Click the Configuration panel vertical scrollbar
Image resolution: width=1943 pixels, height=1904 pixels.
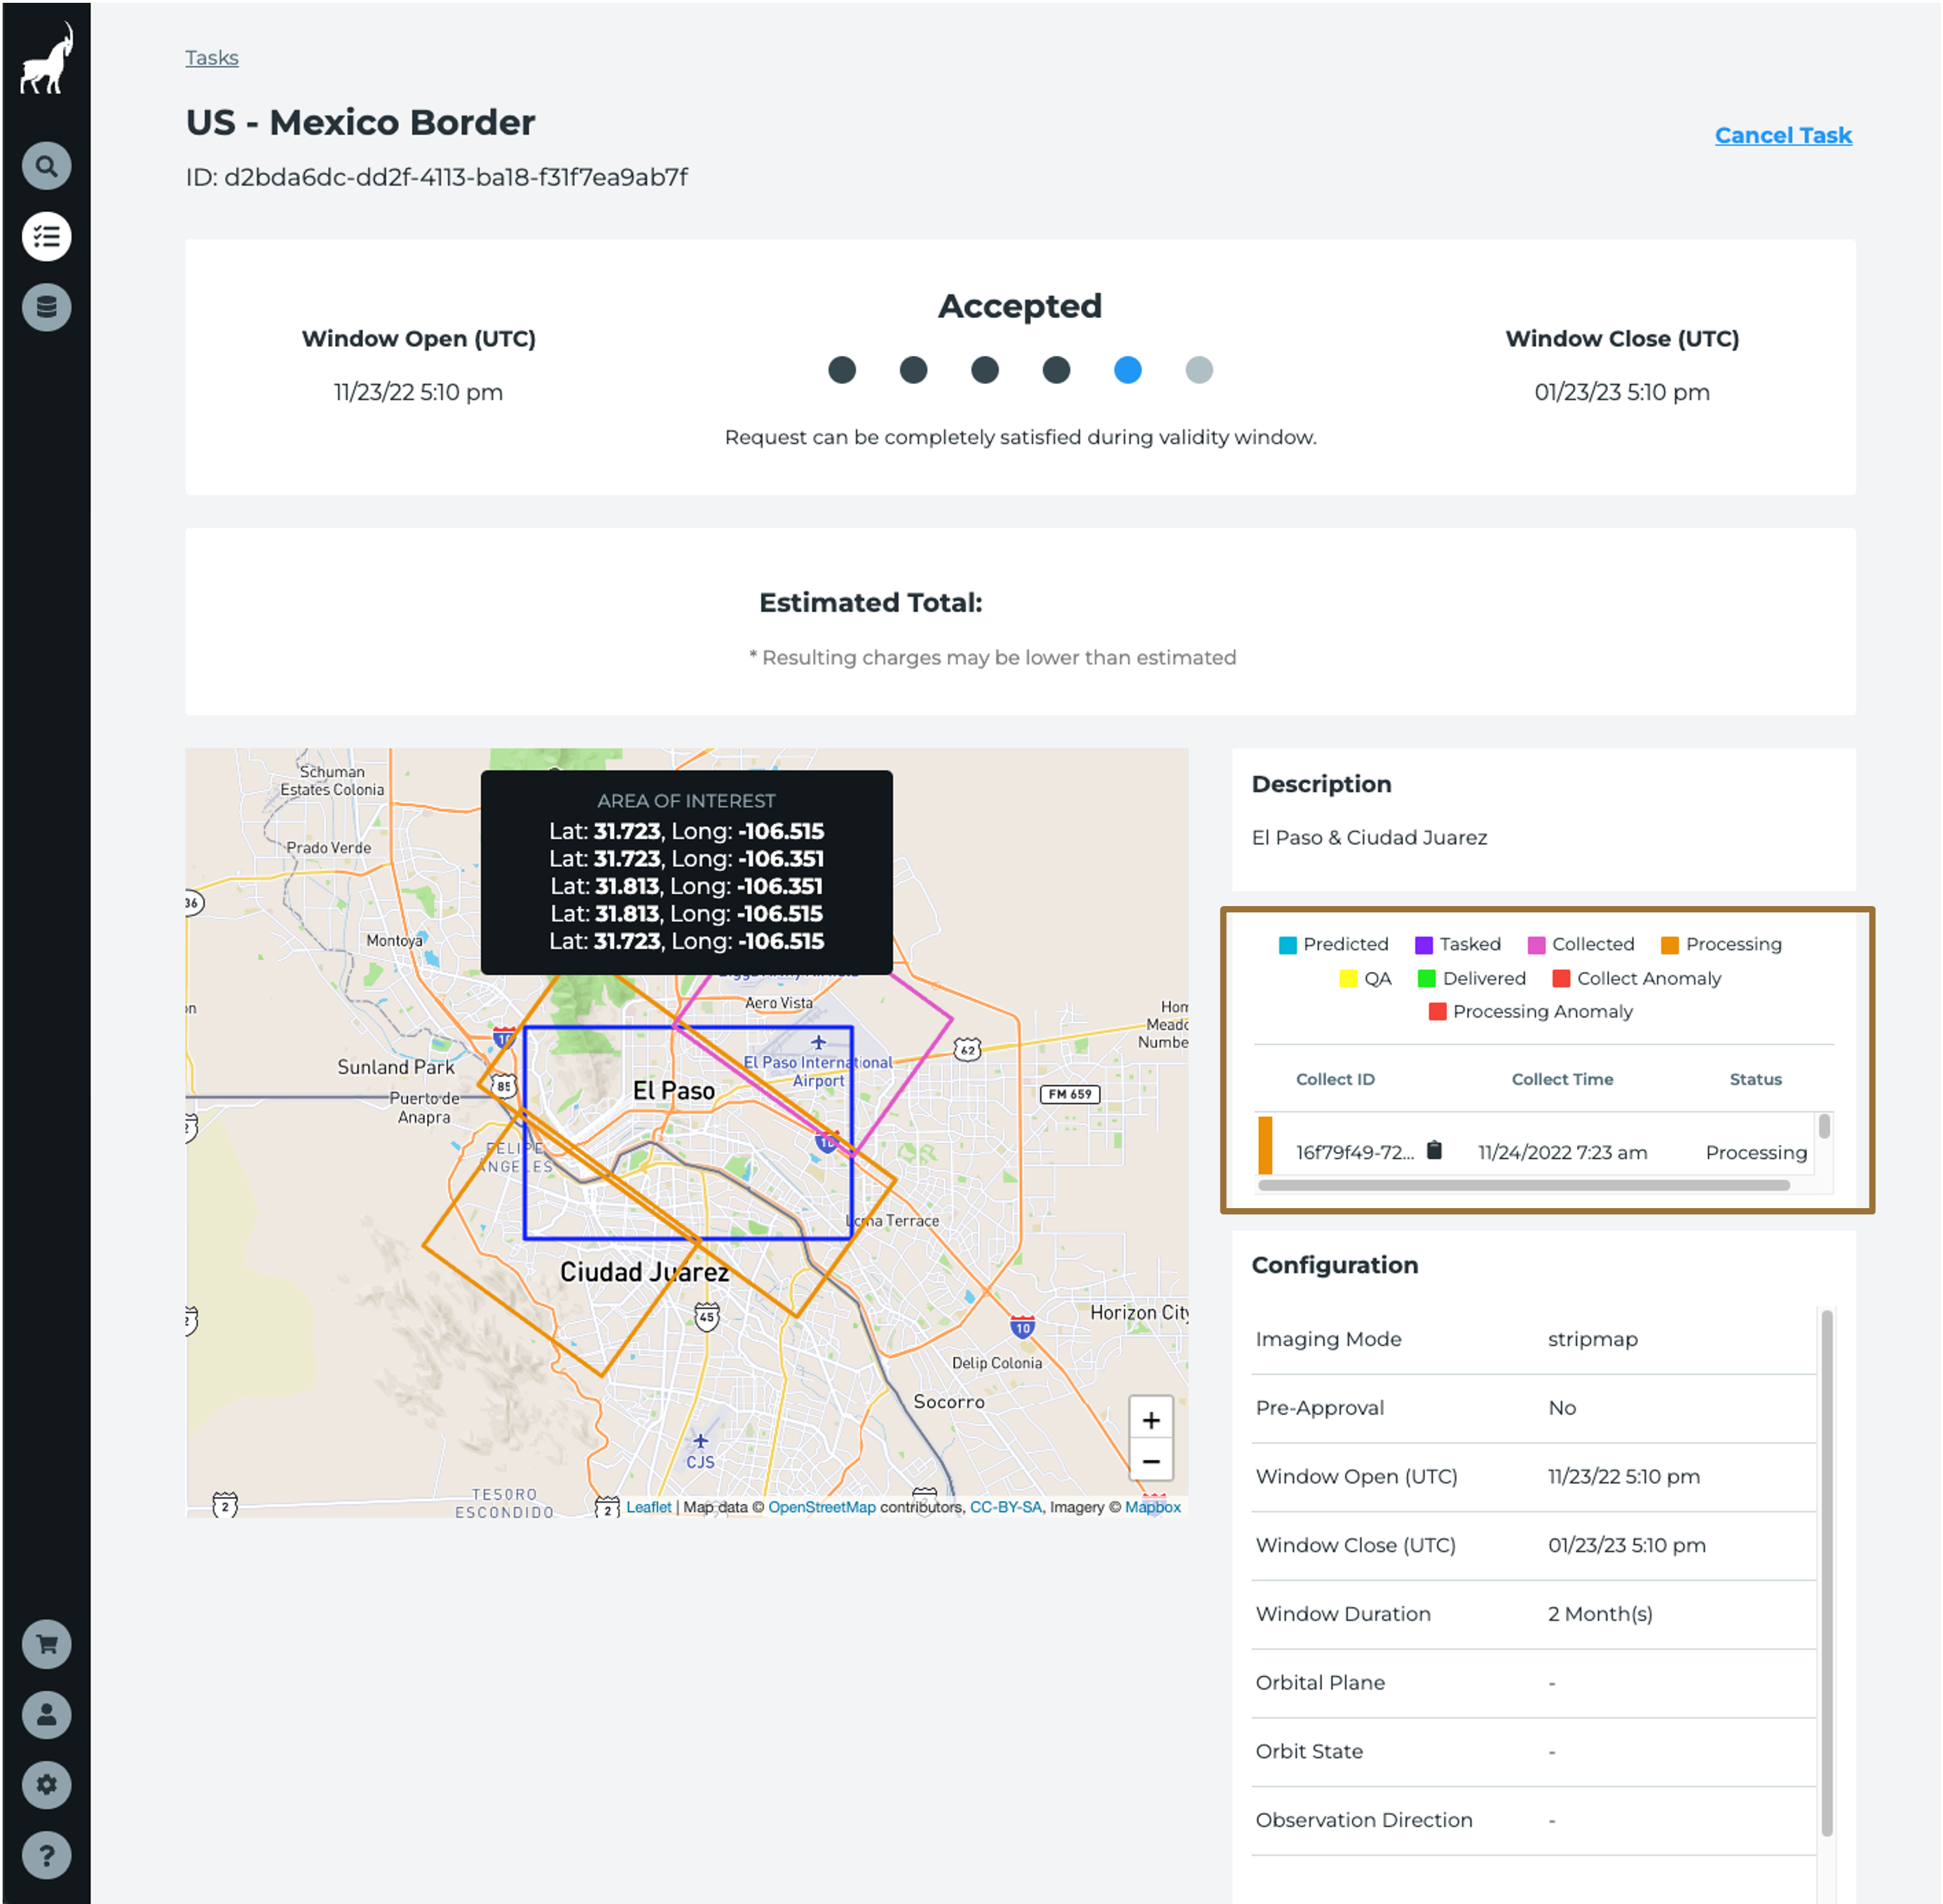click(x=1826, y=1572)
